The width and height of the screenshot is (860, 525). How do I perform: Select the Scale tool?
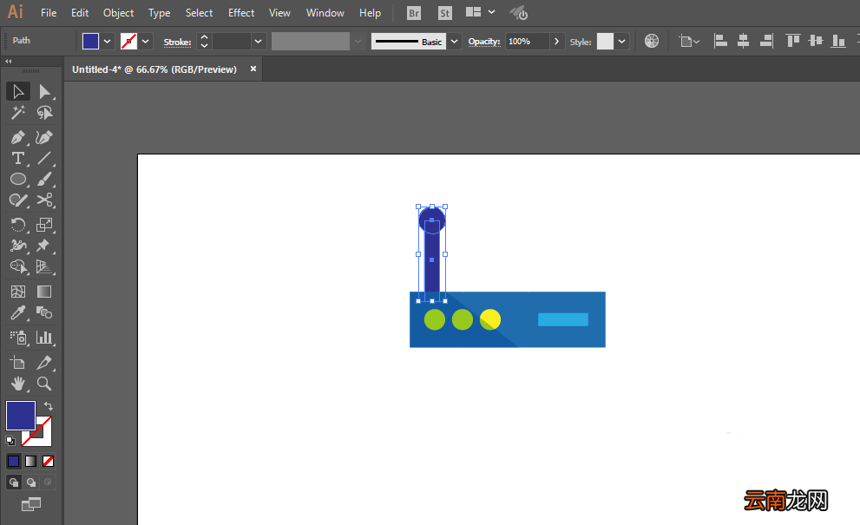tap(44, 225)
